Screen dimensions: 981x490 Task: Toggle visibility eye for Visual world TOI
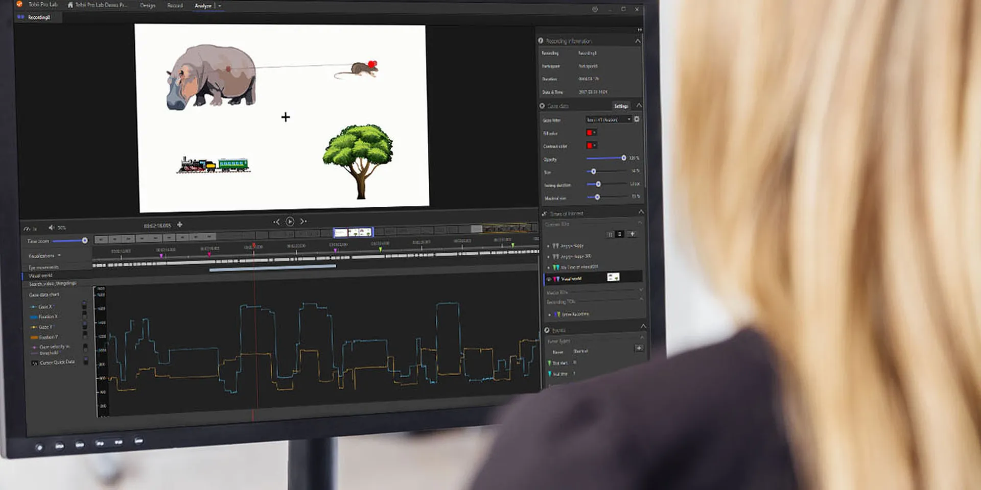click(x=549, y=279)
